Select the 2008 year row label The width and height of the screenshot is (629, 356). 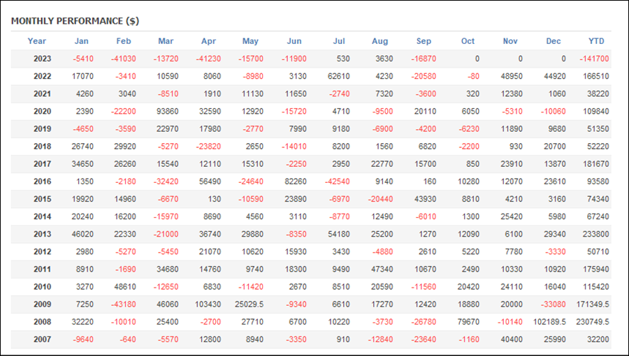point(42,322)
